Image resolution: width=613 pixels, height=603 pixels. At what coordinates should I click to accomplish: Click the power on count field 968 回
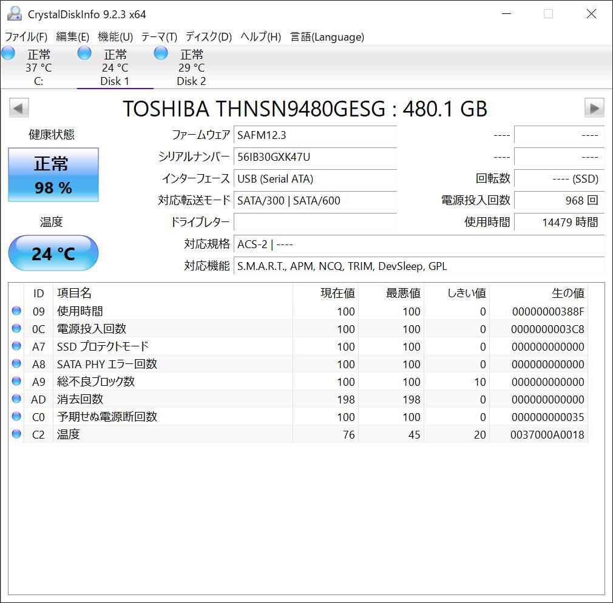coord(560,200)
